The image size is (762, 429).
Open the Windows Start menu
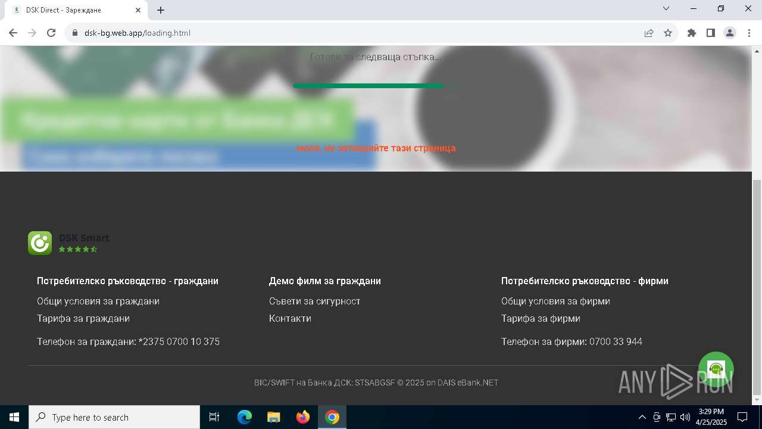(14, 417)
